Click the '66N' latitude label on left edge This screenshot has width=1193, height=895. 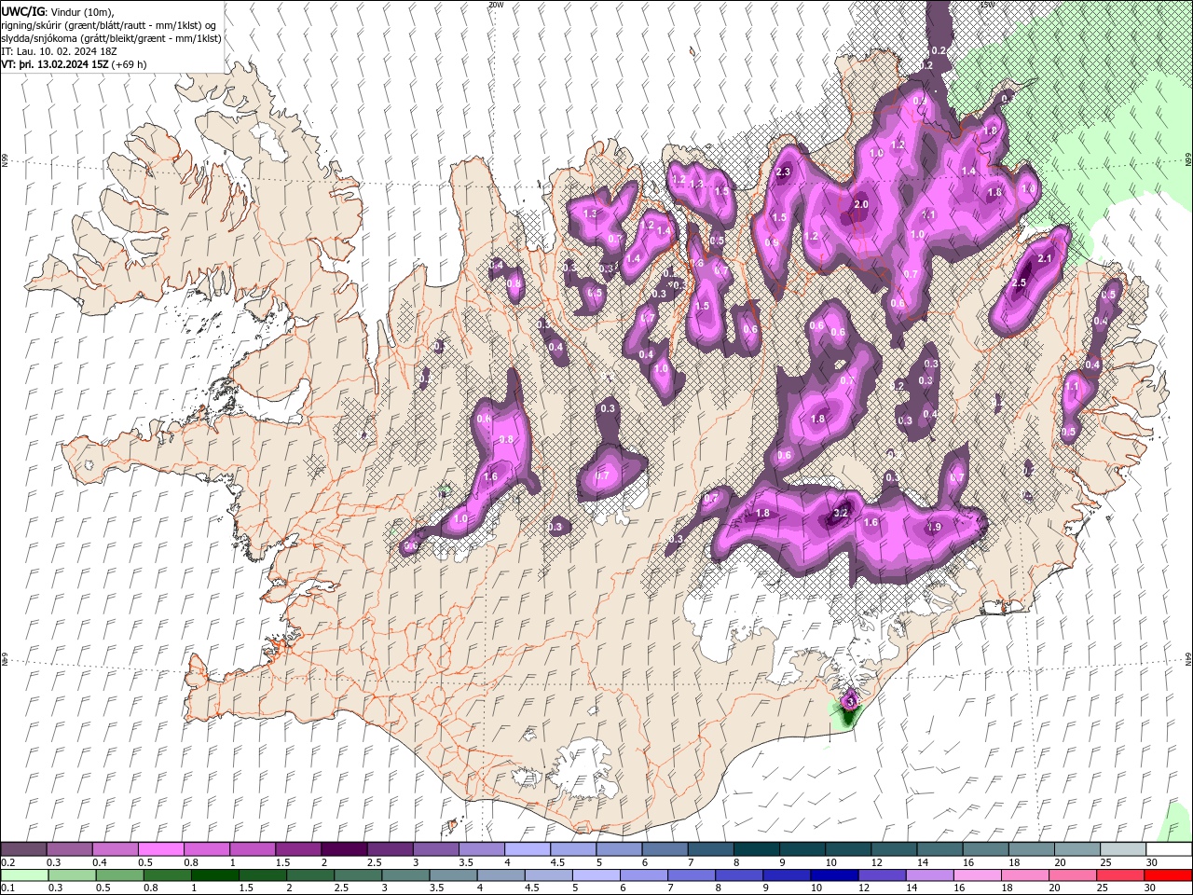(x=5, y=161)
